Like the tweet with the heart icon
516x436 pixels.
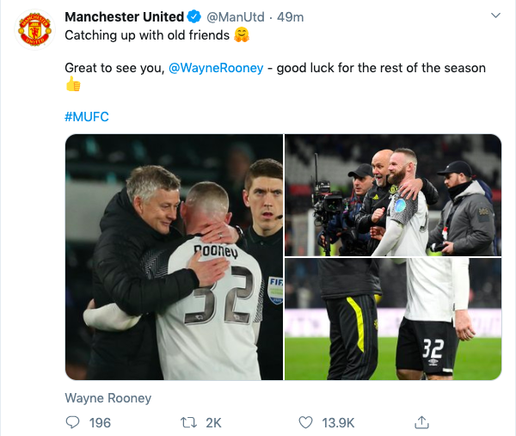pos(304,422)
